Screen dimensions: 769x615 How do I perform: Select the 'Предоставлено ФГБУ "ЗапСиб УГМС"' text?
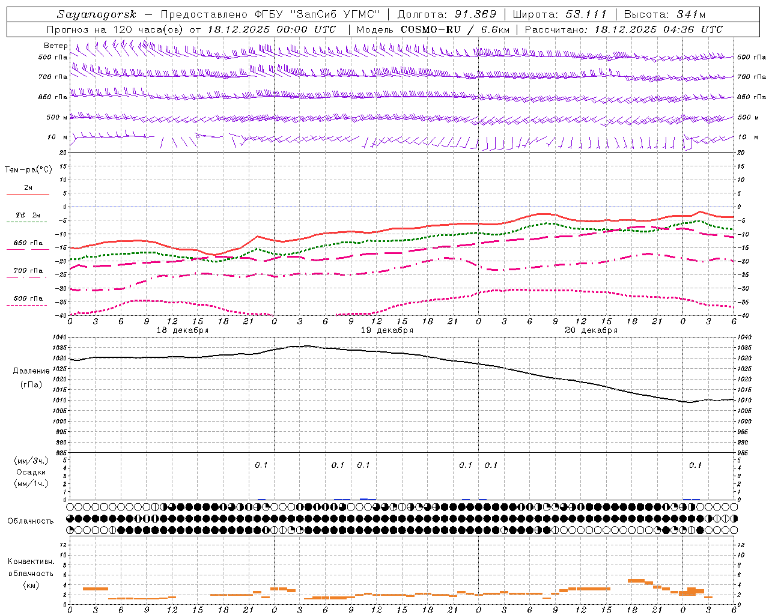[271, 14]
